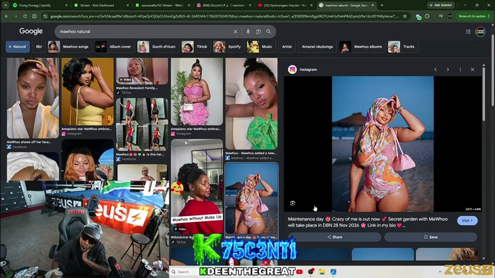This screenshot has width=495, height=278.
Task: Open the Google apps grid
Action: click(x=468, y=32)
